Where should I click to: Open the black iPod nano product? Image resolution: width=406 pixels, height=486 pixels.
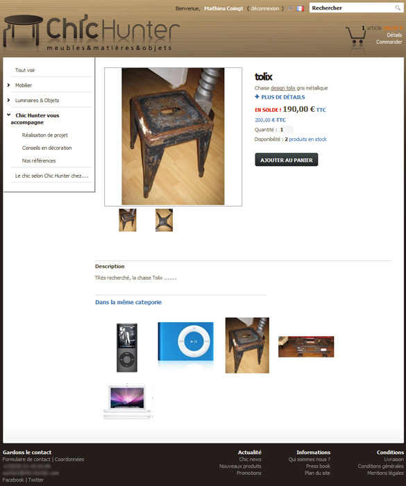(127, 347)
